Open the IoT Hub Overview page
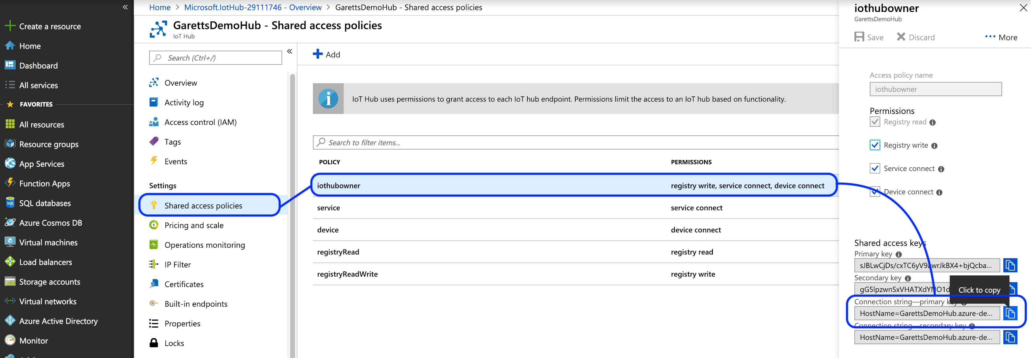 click(x=181, y=83)
